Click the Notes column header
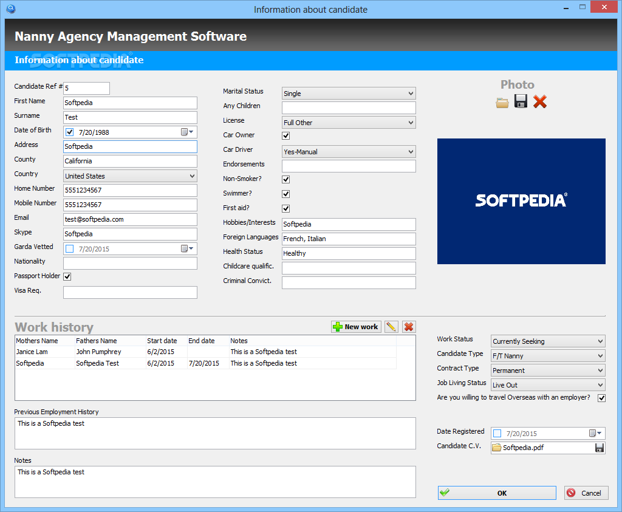 pyautogui.click(x=313, y=341)
